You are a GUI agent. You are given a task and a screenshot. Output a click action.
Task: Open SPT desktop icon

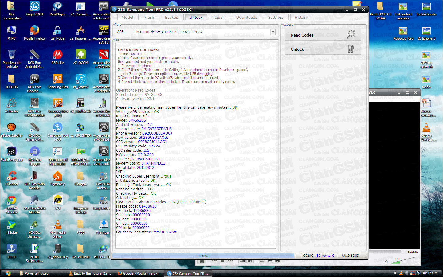[x=57, y=203]
